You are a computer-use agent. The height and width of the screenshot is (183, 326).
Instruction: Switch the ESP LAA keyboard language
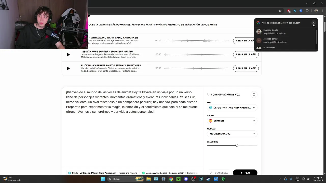(x=297, y=179)
